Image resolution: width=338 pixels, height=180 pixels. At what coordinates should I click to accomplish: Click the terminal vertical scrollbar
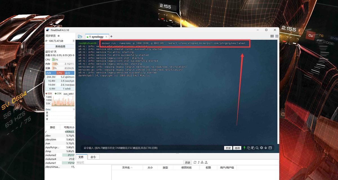[278, 92]
